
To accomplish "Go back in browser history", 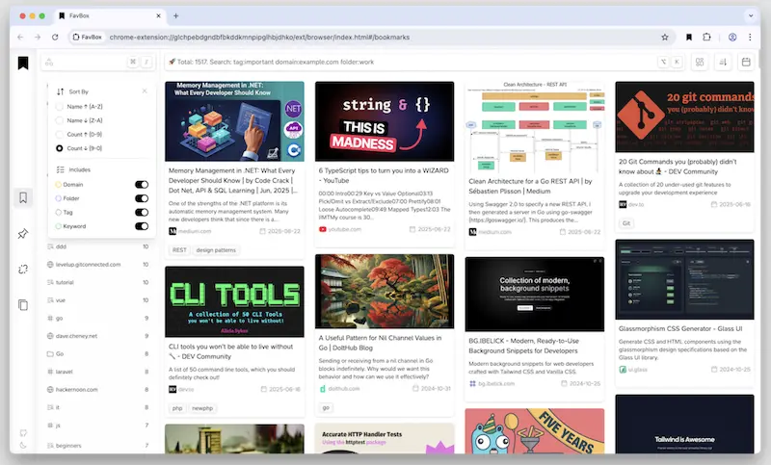I will (20, 37).
